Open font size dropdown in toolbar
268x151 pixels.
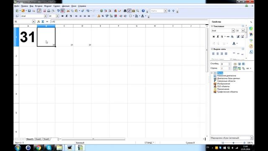point(57,16)
